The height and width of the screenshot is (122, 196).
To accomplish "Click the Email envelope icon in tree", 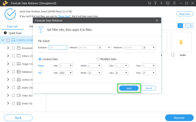I will (19, 103).
